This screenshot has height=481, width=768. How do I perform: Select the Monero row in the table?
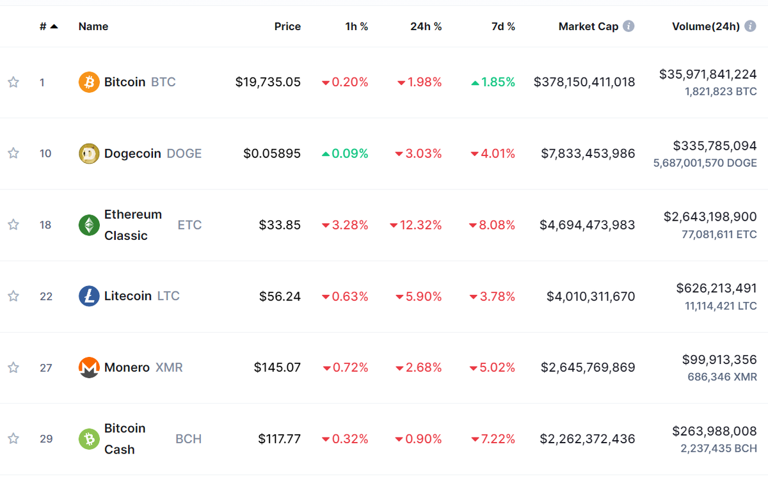384,367
